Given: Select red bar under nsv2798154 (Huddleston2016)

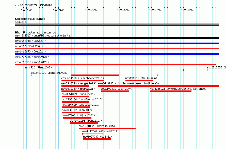Looking at the screenshot, I should (75, 102).
